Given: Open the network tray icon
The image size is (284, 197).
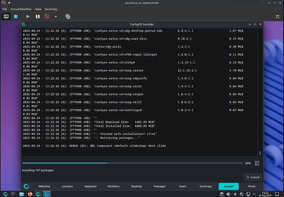Looking at the screenshot, I should click(x=242, y=194).
